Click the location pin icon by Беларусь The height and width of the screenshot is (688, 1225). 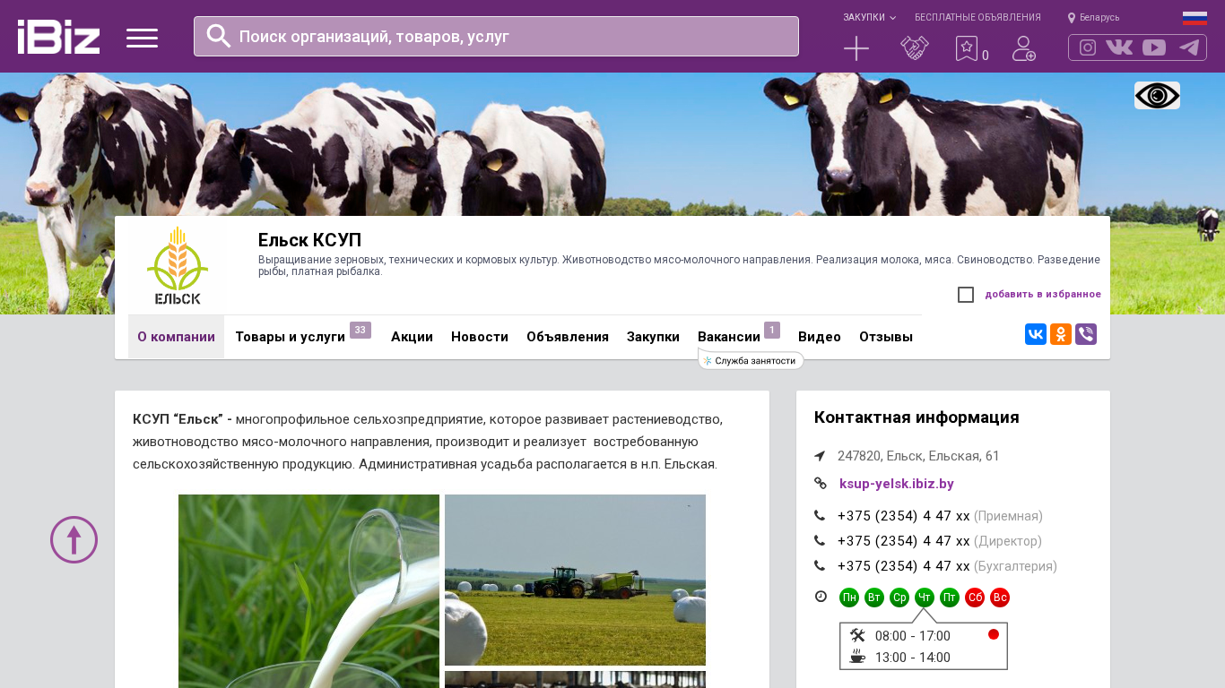1072,18
